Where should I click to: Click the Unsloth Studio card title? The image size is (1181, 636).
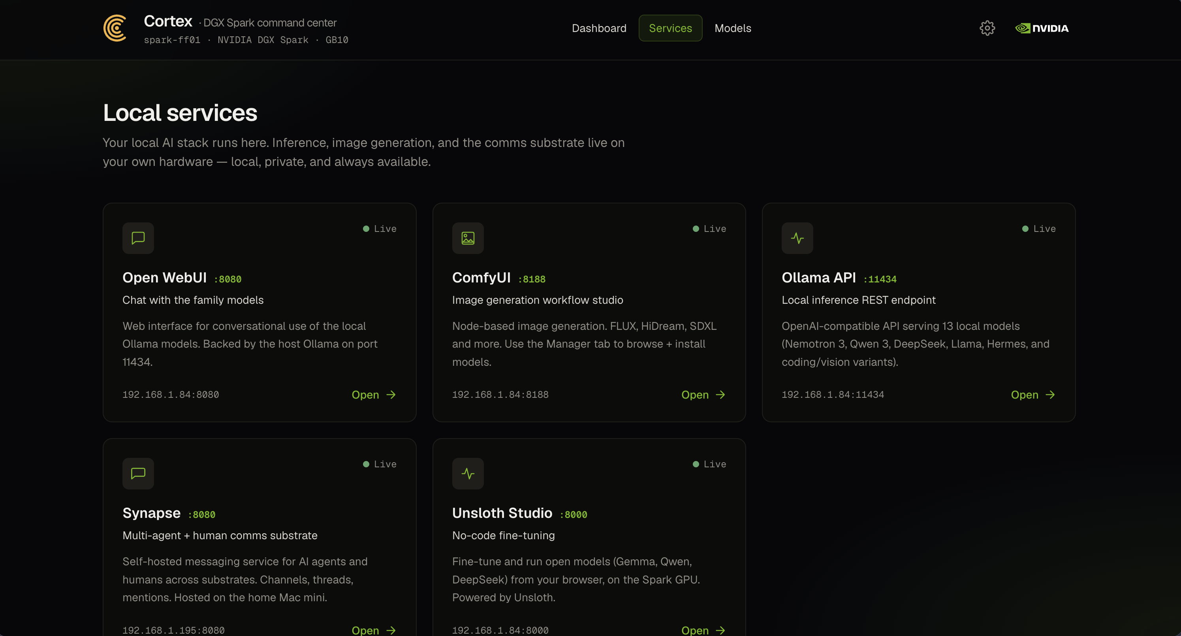502,513
